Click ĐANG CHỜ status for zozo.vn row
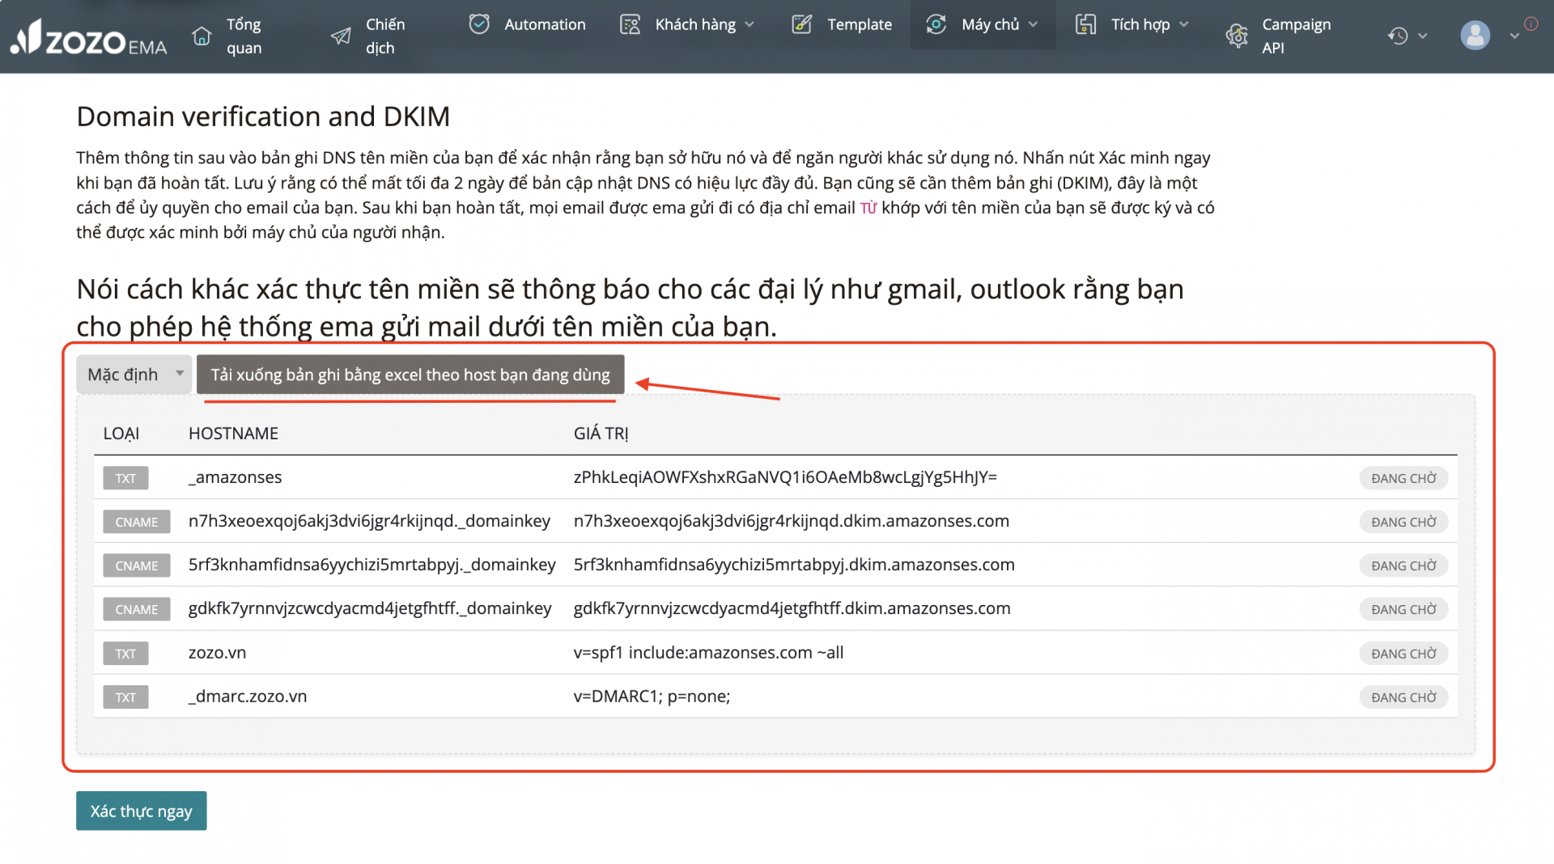1554x864 pixels. pyautogui.click(x=1403, y=654)
